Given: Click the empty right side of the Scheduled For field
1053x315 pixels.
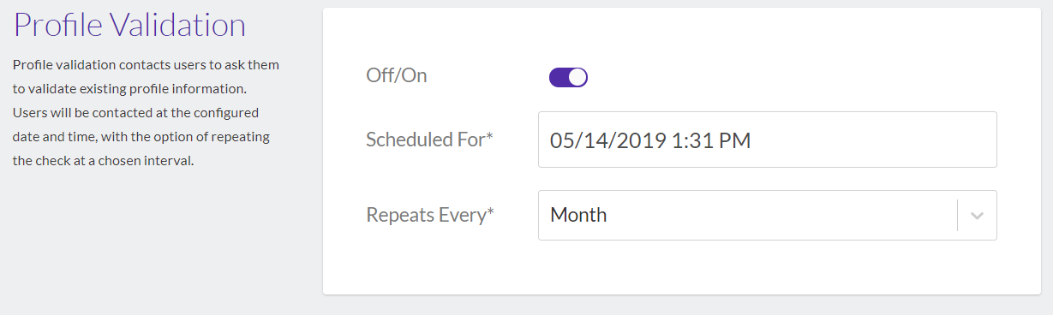Looking at the screenshot, I should (x=874, y=140).
